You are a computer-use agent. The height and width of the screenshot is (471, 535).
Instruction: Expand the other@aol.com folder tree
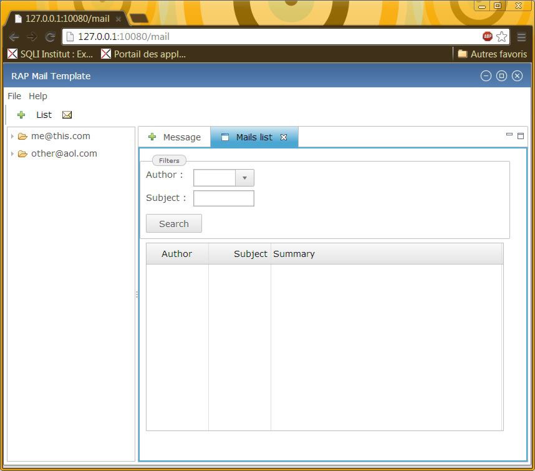[x=12, y=153]
